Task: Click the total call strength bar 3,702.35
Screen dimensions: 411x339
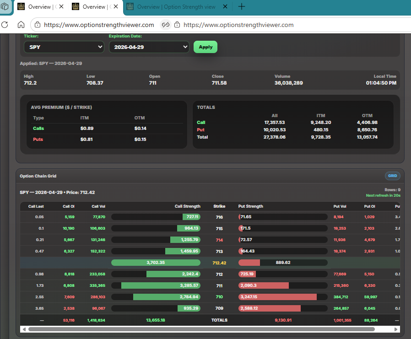Action: [x=156, y=263]
